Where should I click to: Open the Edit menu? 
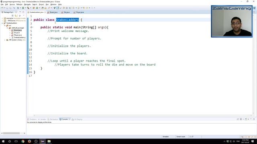coord(6,4)
